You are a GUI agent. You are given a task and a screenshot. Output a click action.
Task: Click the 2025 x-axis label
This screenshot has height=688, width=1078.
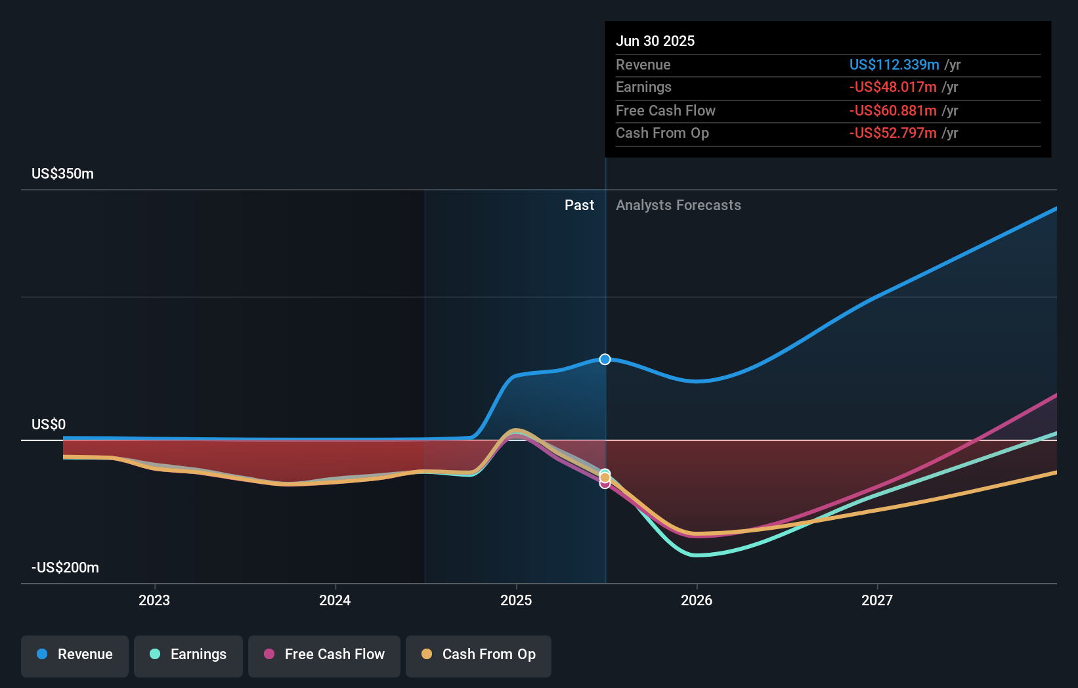coord(516,600)
